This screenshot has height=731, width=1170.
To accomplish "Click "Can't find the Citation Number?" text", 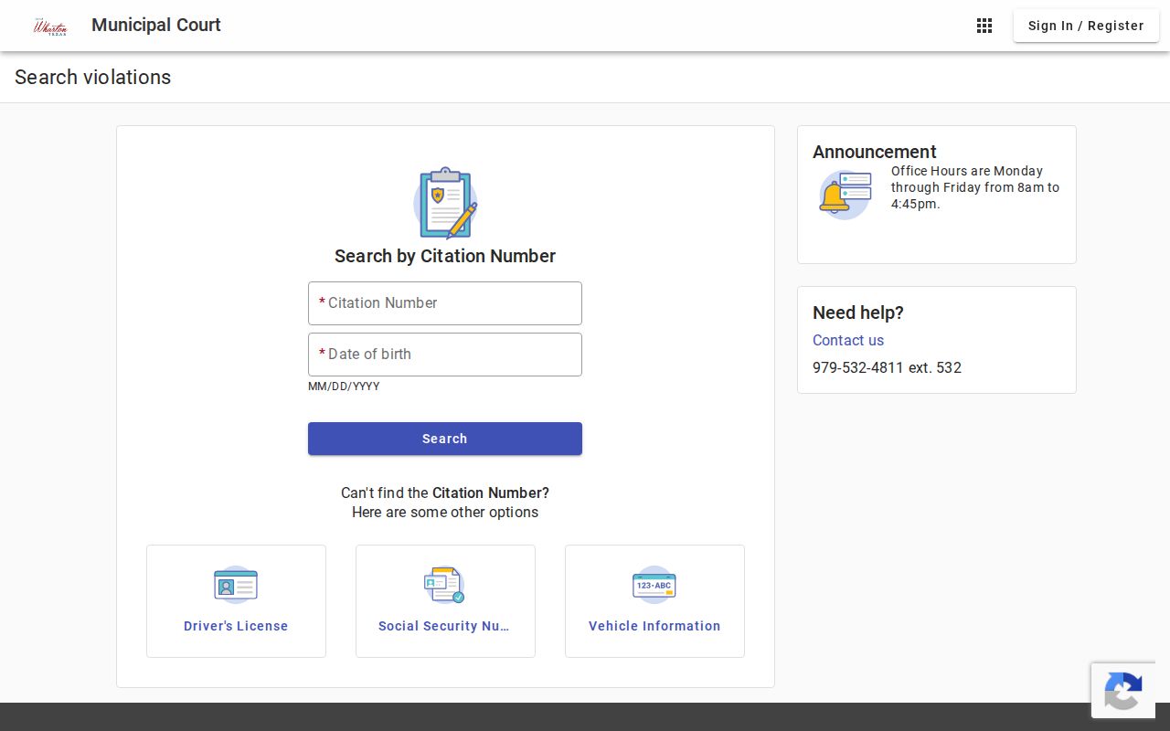I will 445,493.
